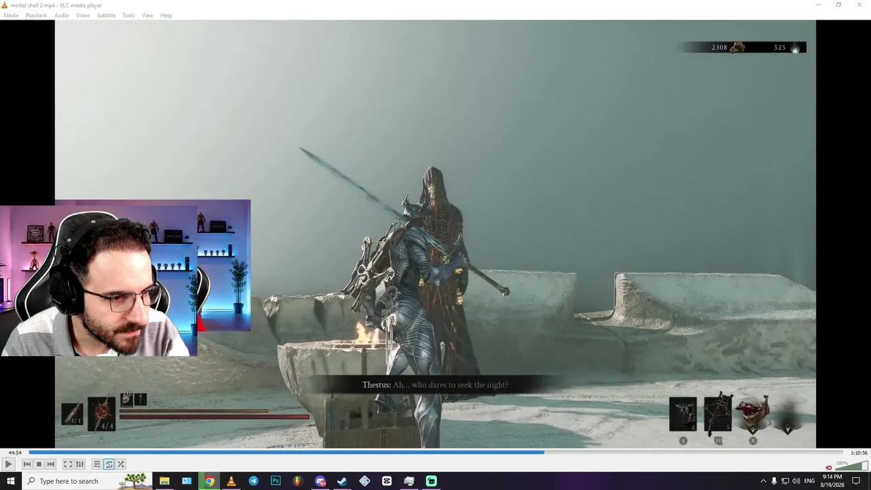Click the VLC cone icon in title bar
This screenshot has height=490, width=871.
coord(5,5)
